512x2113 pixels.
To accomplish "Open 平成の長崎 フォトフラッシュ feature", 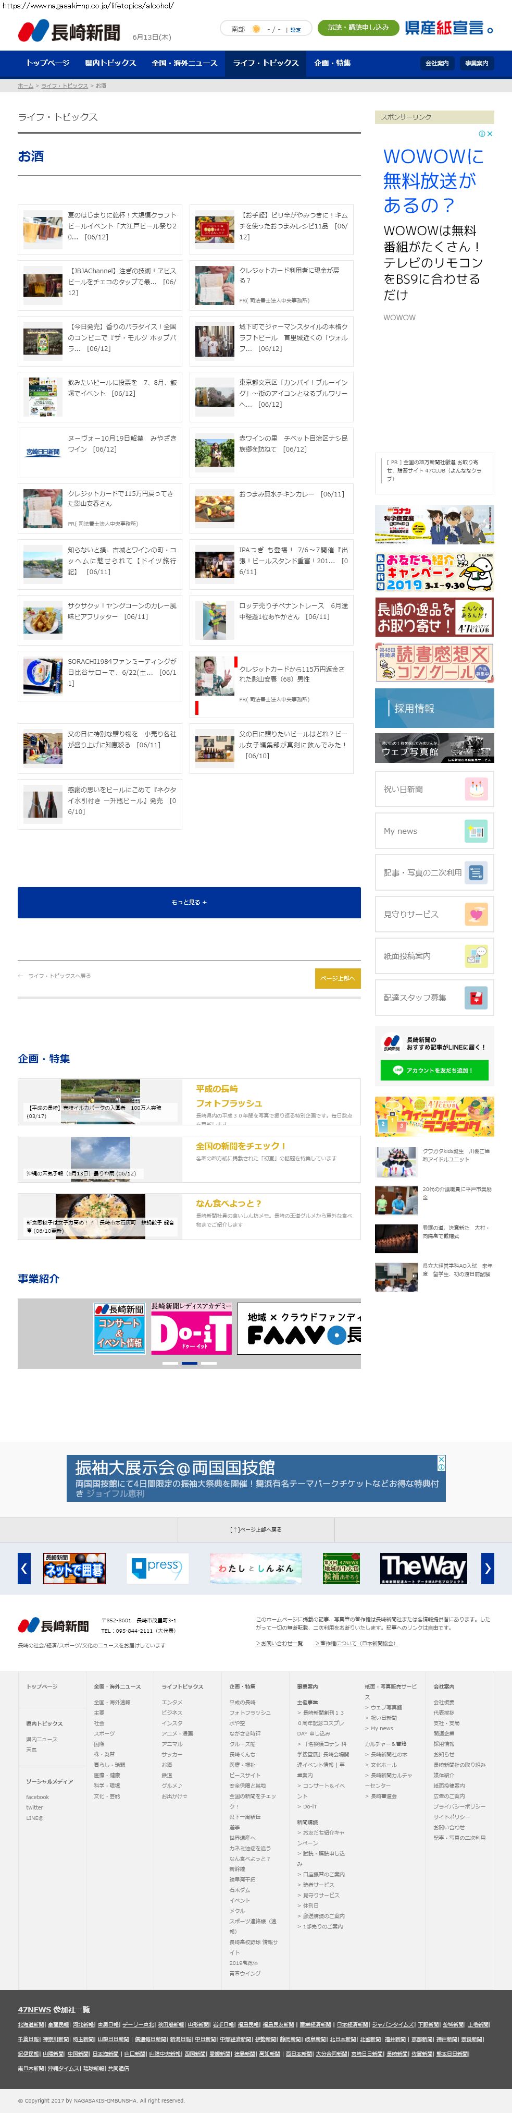I will 189,1102.
